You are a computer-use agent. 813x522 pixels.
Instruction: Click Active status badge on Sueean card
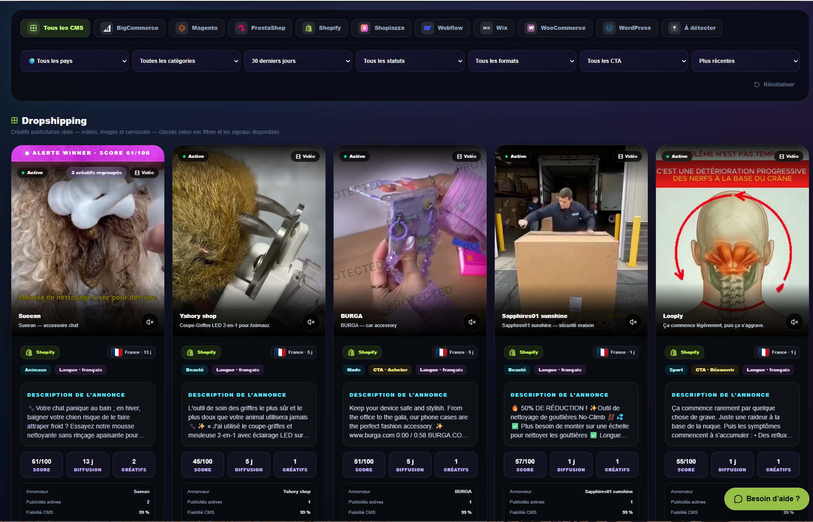(x=32, y=173)
